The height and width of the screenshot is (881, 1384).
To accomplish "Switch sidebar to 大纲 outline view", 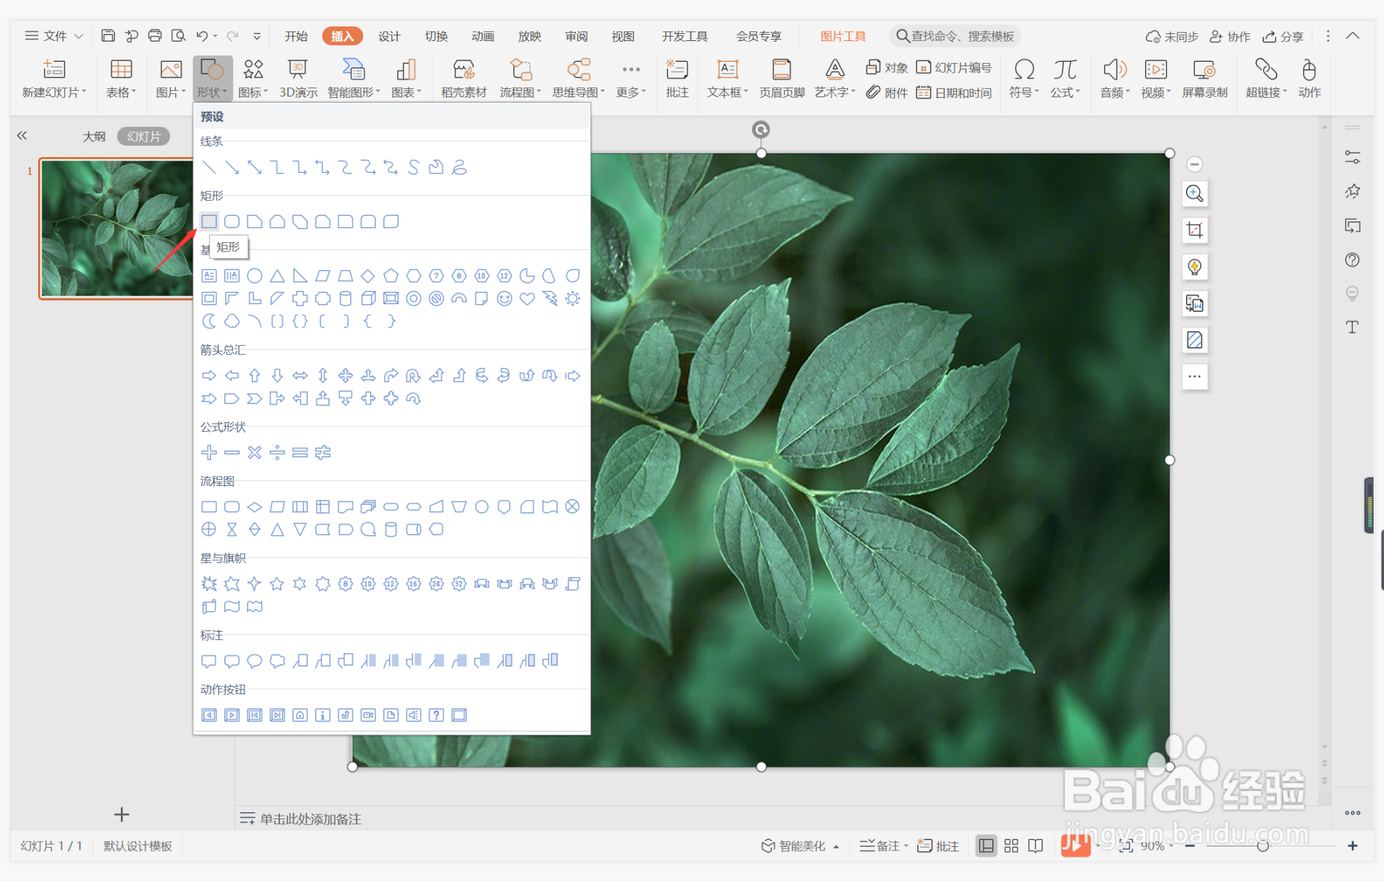I will [x=94, y=136].
